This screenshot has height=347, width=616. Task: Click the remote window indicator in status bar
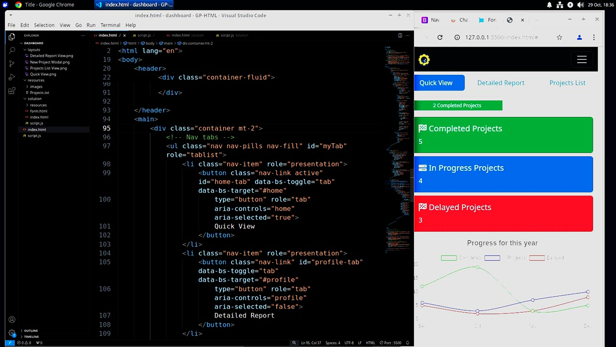(x=10, y=343)
